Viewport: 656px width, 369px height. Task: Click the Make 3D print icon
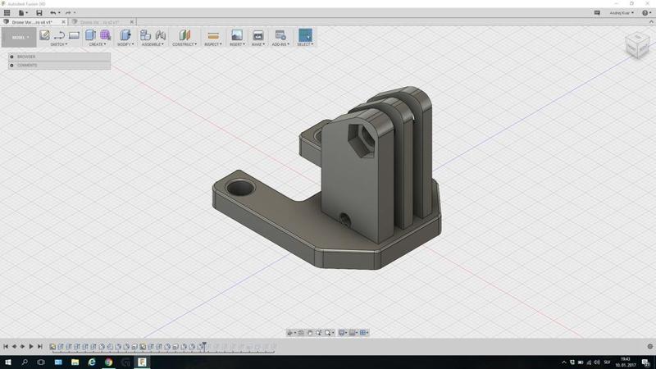pyautogui.click(x=257, y=36)
